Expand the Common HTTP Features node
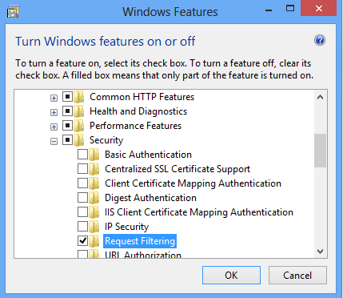The width and height of the screenshot is (343, 298). click(x=54, y=98)
